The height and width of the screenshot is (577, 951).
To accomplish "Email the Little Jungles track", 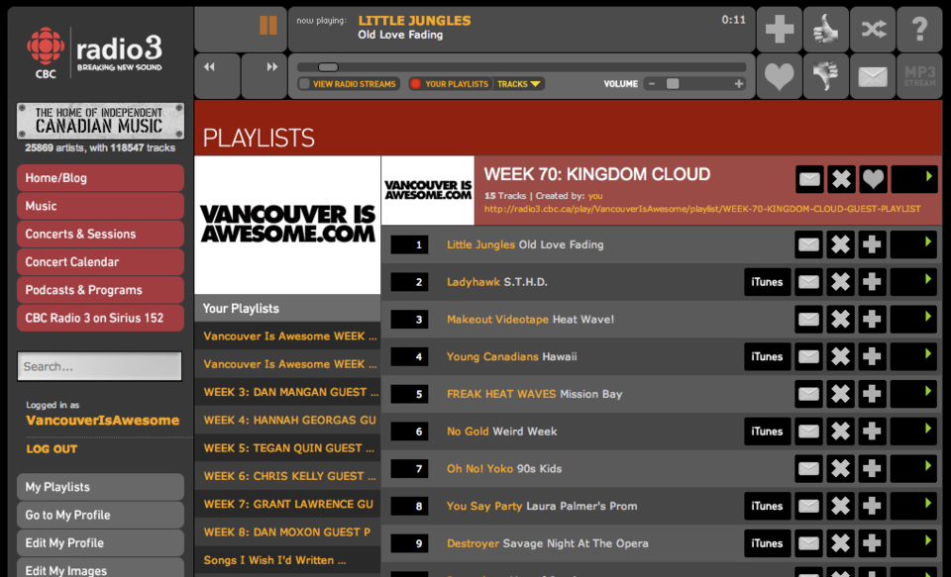I will click(808, 244).
